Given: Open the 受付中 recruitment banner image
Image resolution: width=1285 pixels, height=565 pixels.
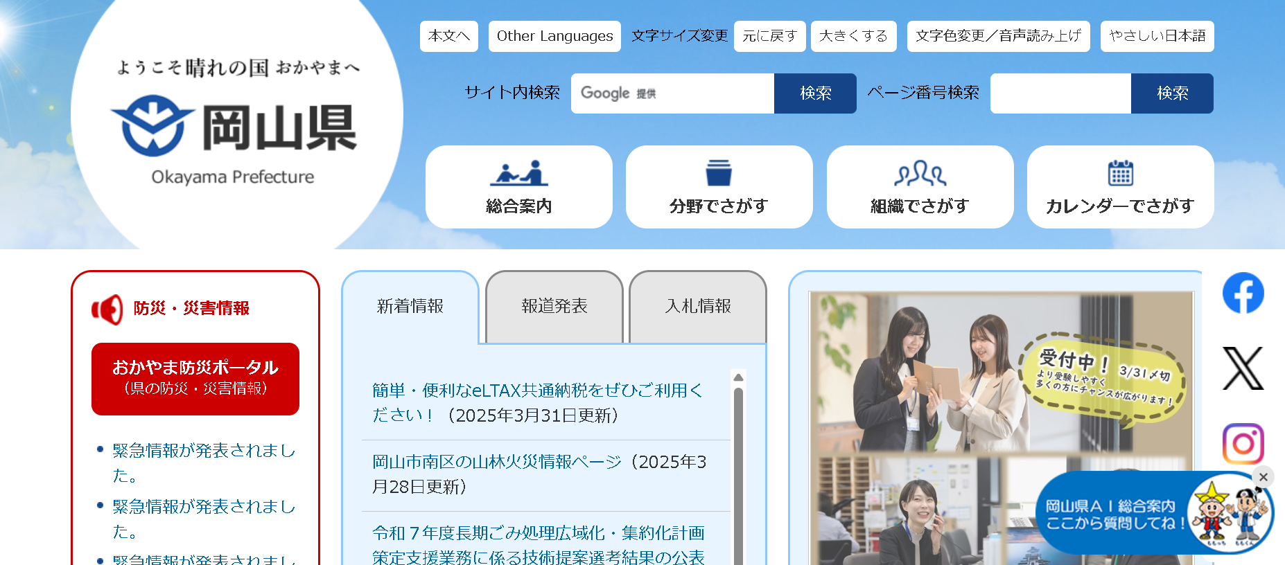Looking at the screenshot, I should (x=1002, y=428).
